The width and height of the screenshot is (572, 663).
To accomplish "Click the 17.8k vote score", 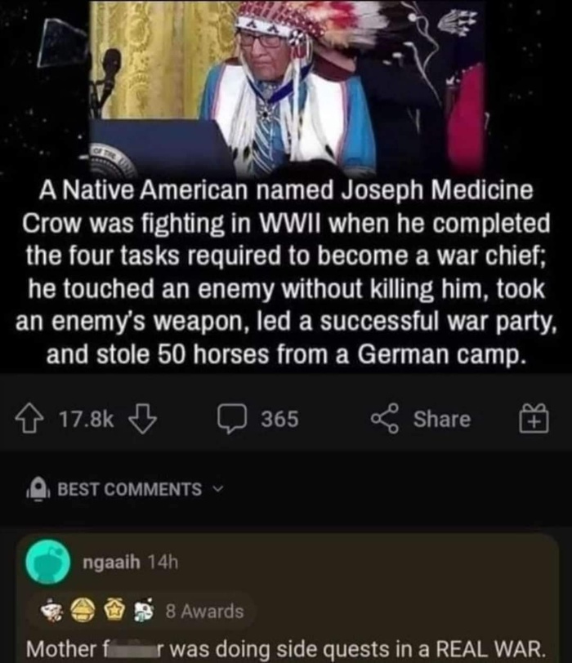I will click(87, 419).
